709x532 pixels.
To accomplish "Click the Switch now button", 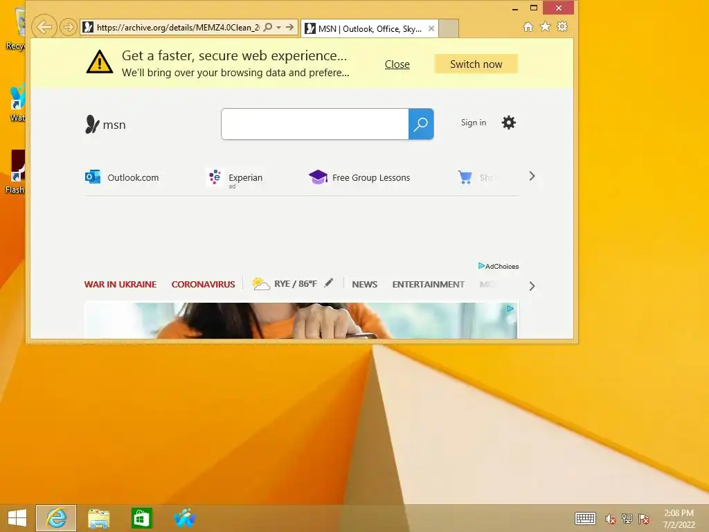I will (x=476, y=64).
